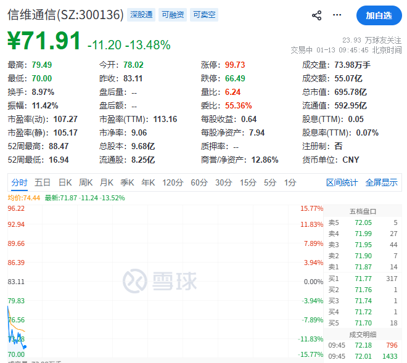Click the 最新:71.87 label above the chart
The image size is (407, 363).
pos(85,198)
